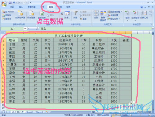Switch to Page Break Preview in status bar

click(x=119, y=115)
